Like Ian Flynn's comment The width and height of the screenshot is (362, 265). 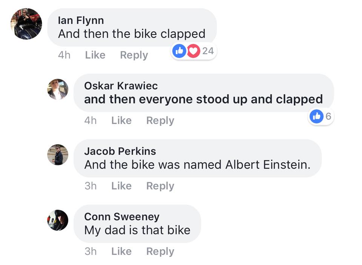coord(95,55)
